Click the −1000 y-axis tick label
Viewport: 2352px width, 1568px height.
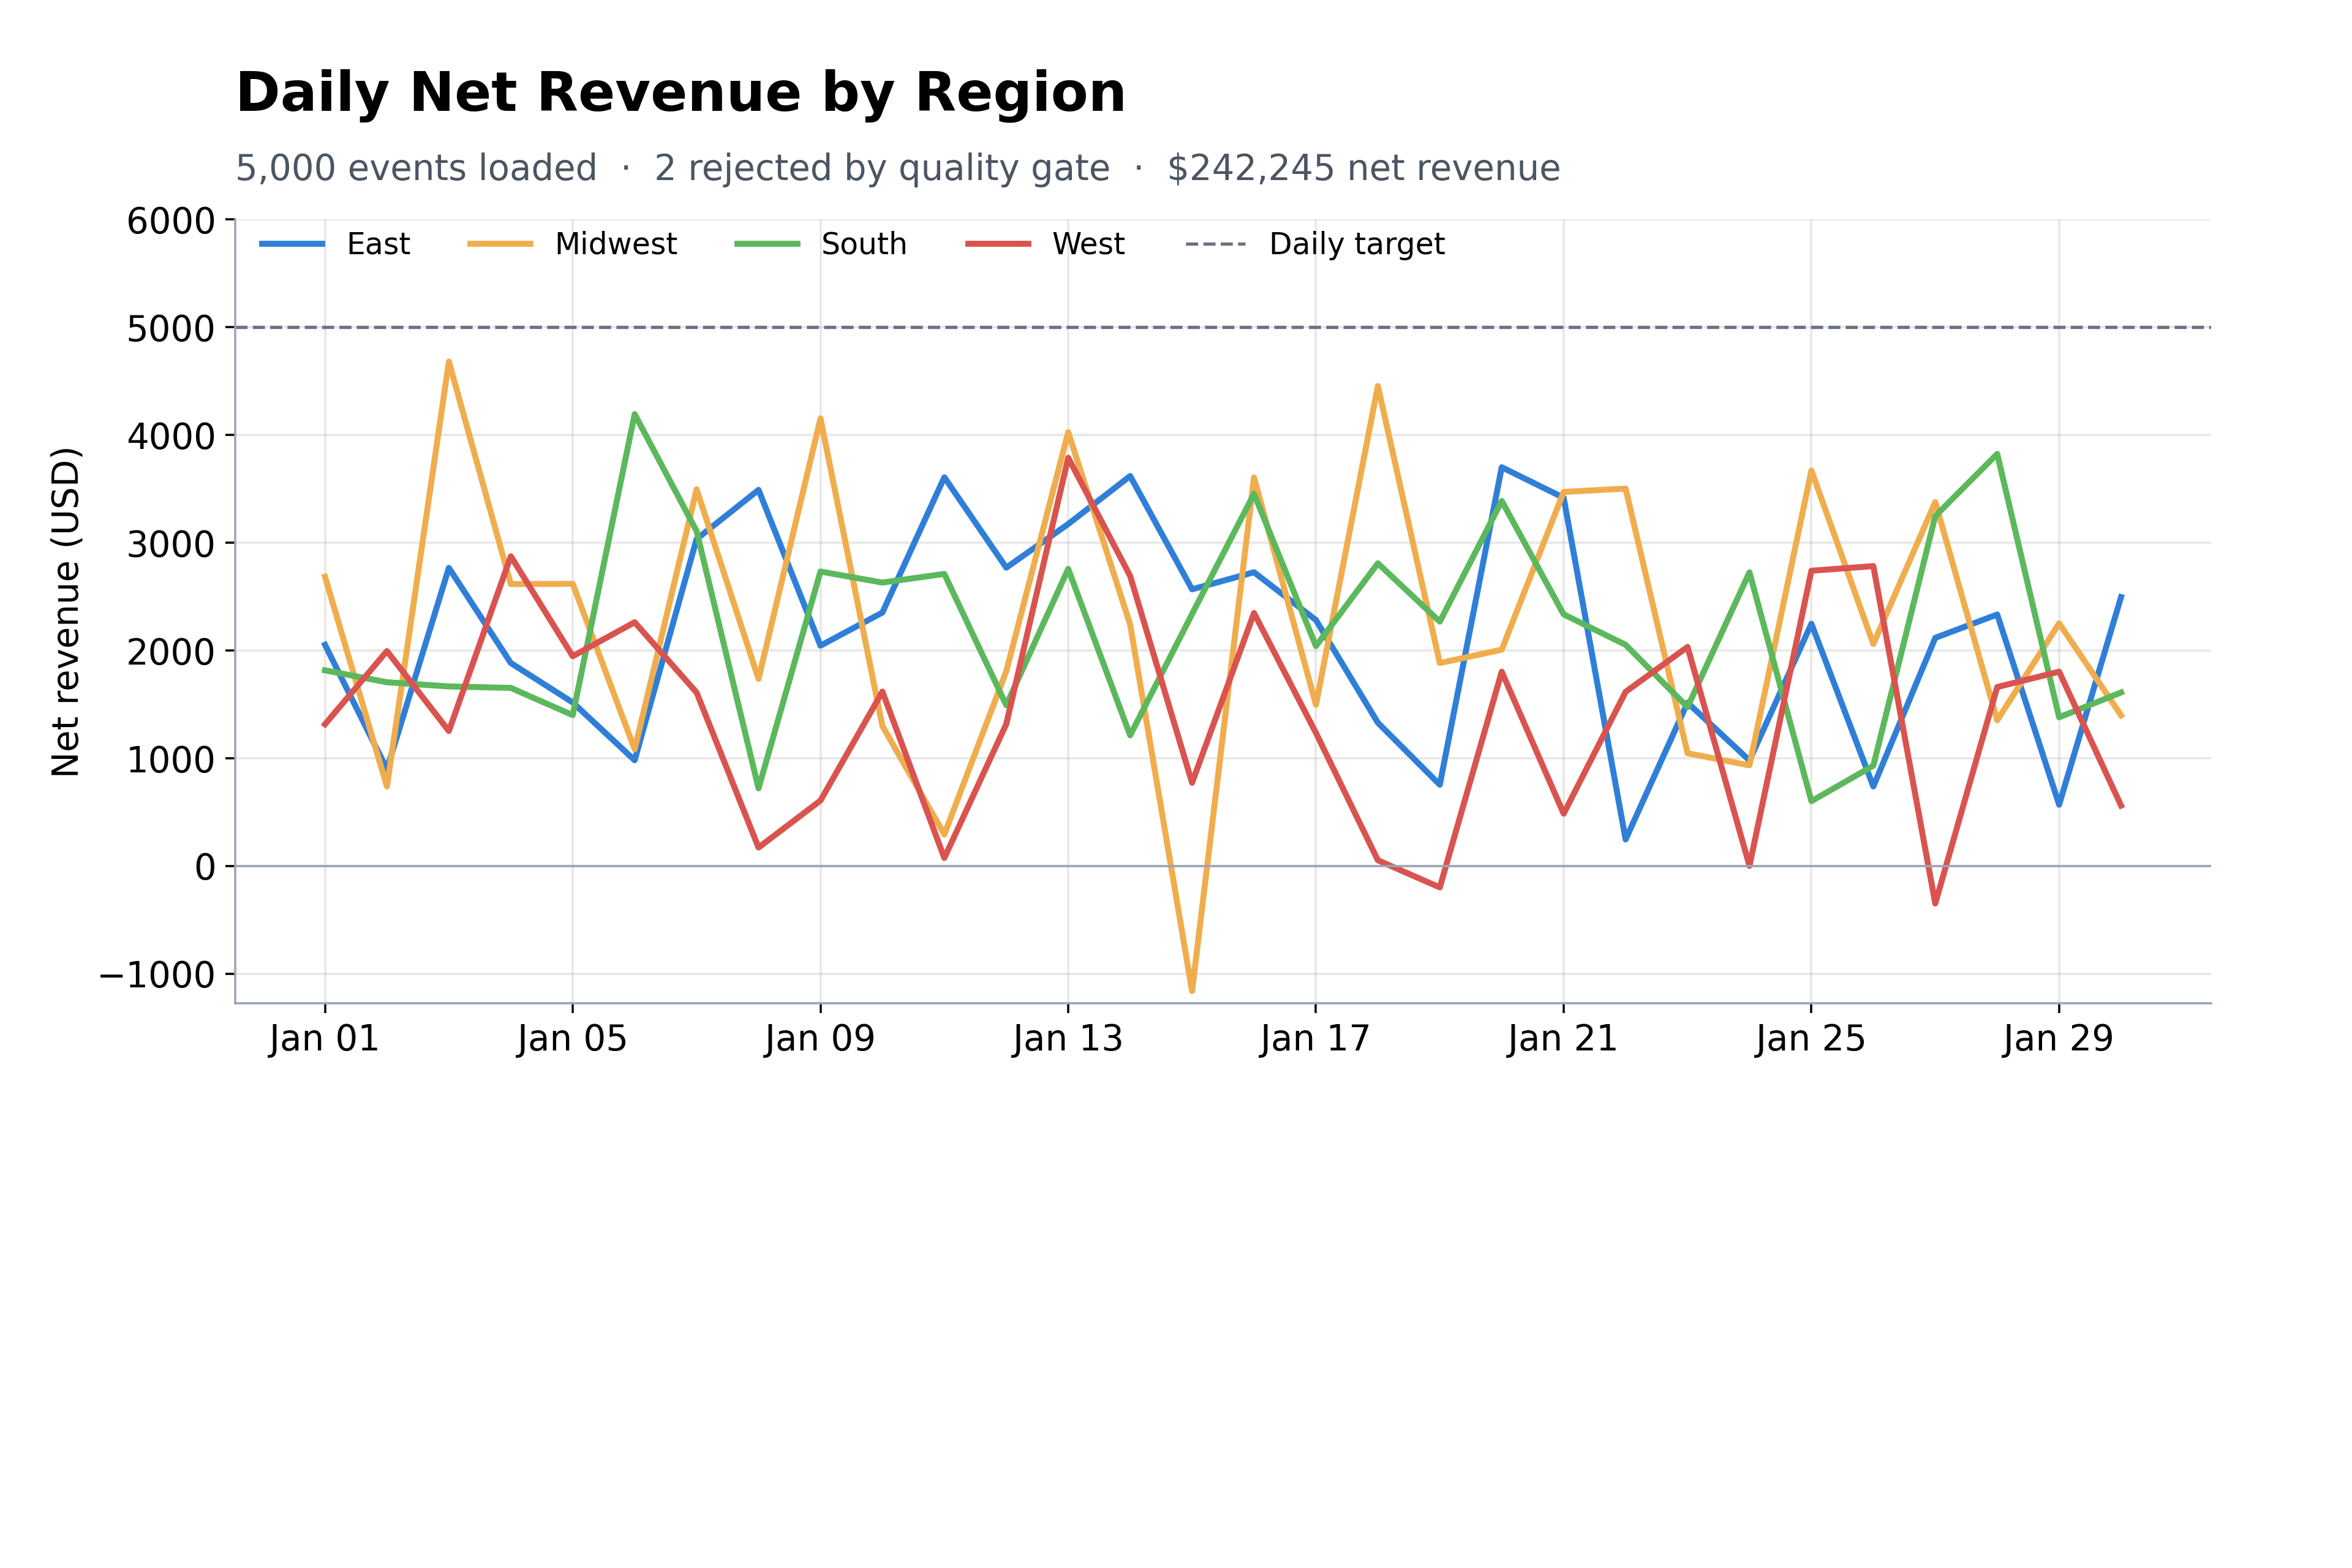157,975
